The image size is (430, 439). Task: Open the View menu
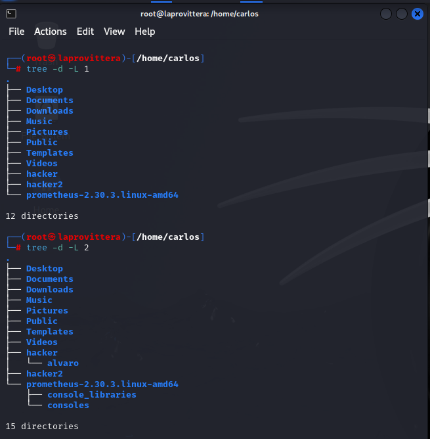[114, 32]
